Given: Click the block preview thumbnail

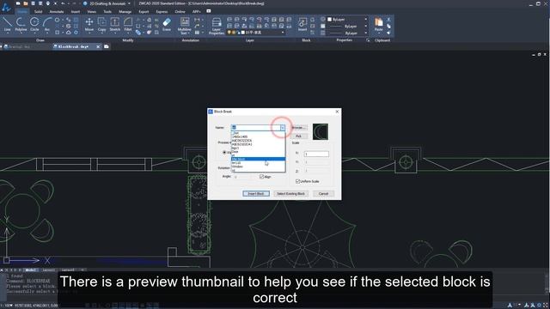Looking at the screenshot, I should click(x=321, y=131).
